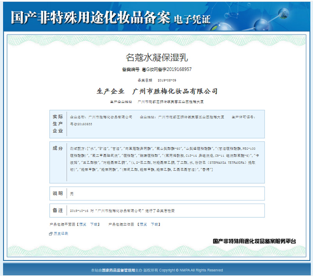Click the banner title 国产非特殊用途化妆品备案
This screenshot has height=278, width=313.
[90, 18]
